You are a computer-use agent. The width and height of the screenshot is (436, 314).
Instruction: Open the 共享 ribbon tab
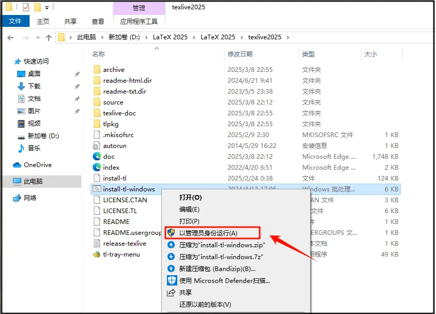coord(71,21)
